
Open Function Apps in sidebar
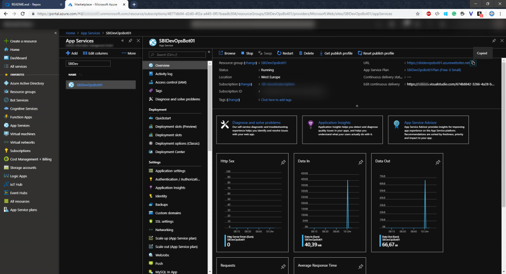(21, 117)
